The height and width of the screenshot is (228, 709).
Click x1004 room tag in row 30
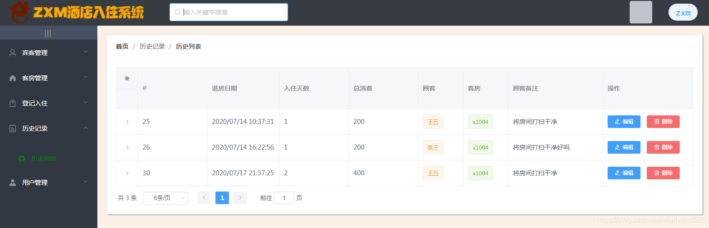[x=480, y=173]
